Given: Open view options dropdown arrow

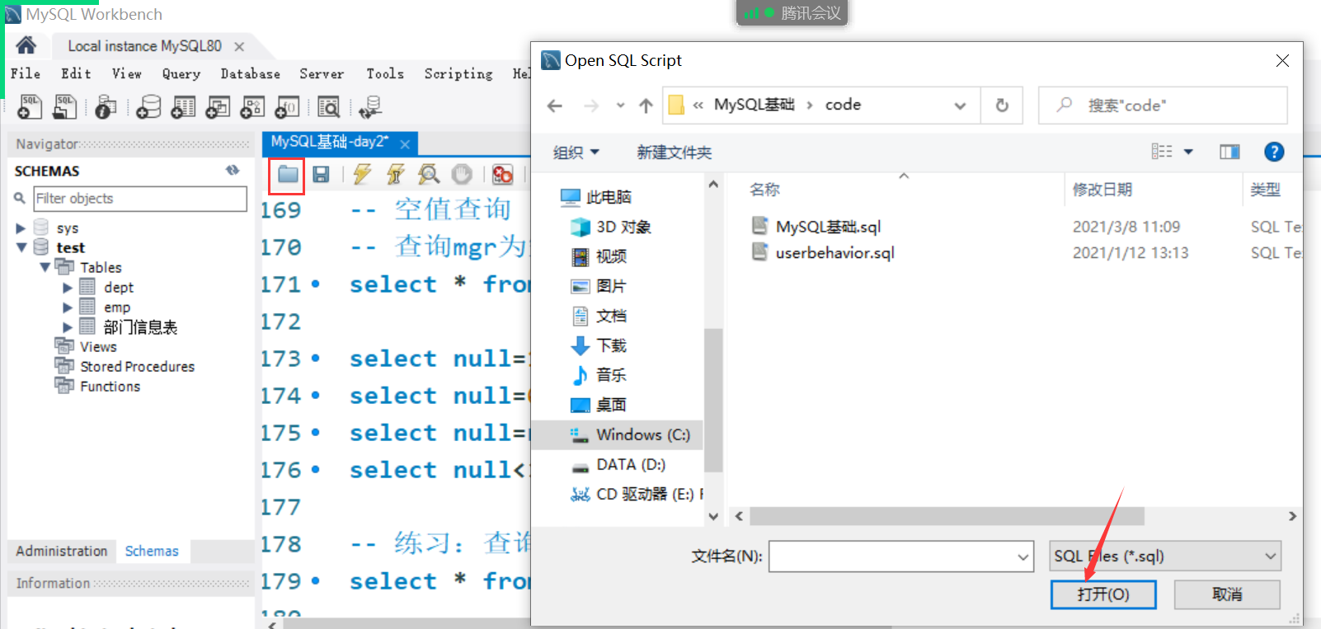Looking at the screenshot, I should pos(1188,152).
